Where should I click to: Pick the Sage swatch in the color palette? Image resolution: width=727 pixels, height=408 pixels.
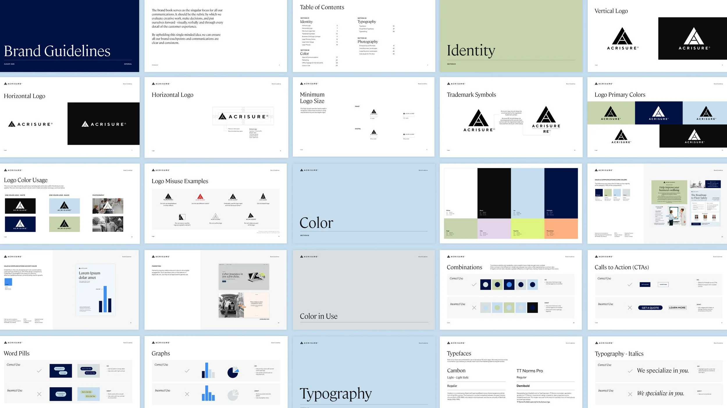pyautogui.click(x=461, y=229)
